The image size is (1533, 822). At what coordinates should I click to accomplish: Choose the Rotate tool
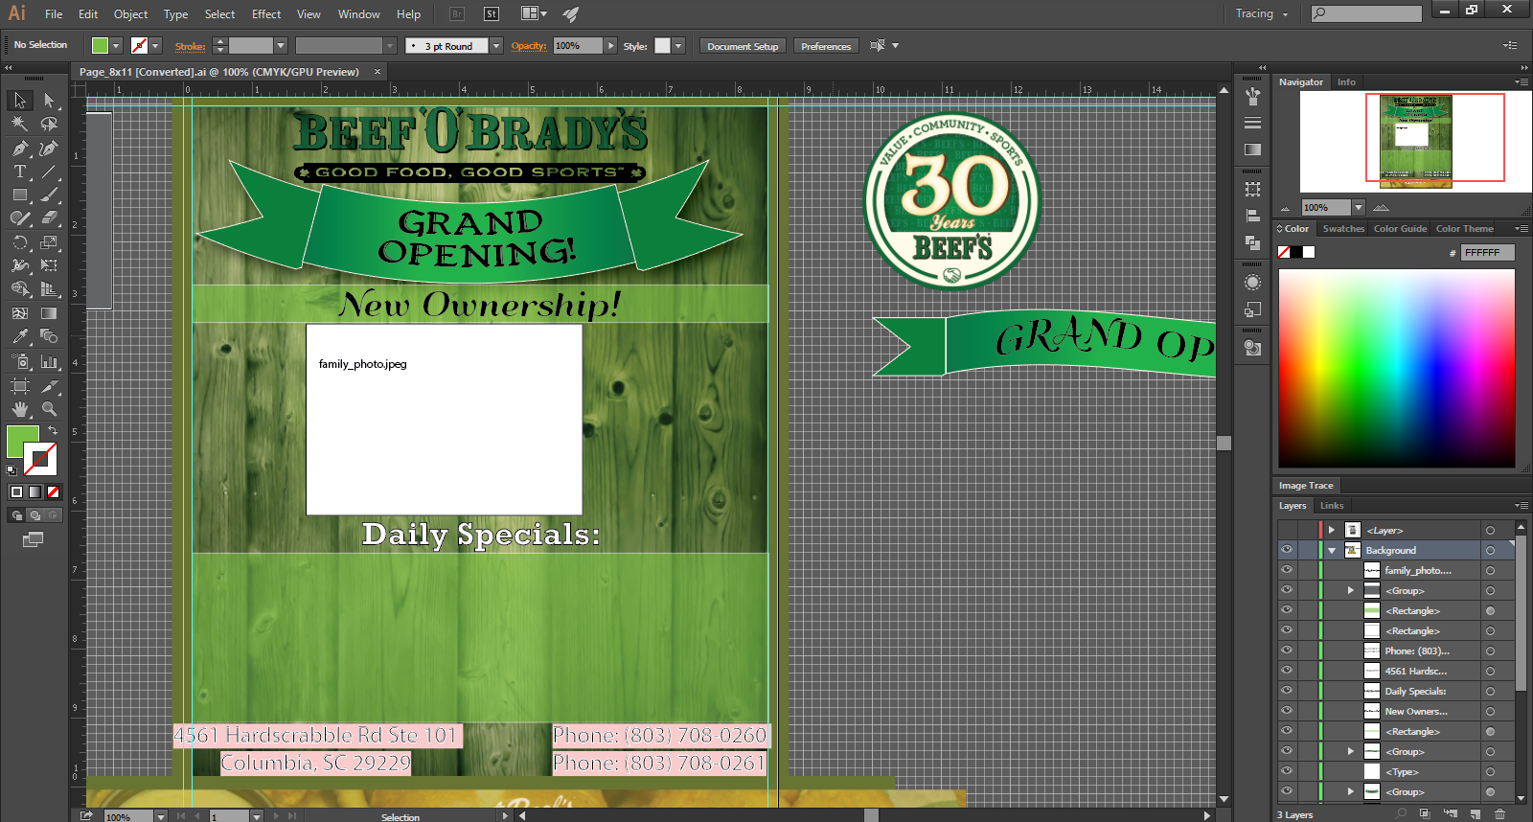pyautogui.click(x=20, y=242)
